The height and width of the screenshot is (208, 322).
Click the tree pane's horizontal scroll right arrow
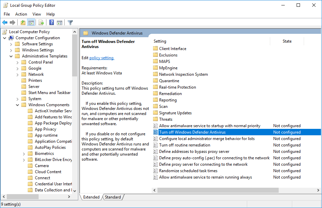(x=69, y=197)
